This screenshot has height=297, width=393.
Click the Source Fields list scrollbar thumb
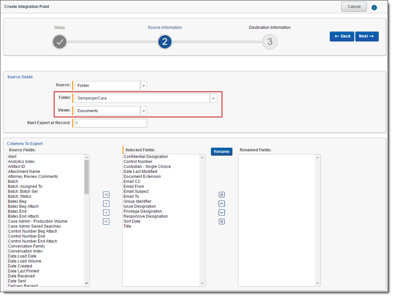86,177
